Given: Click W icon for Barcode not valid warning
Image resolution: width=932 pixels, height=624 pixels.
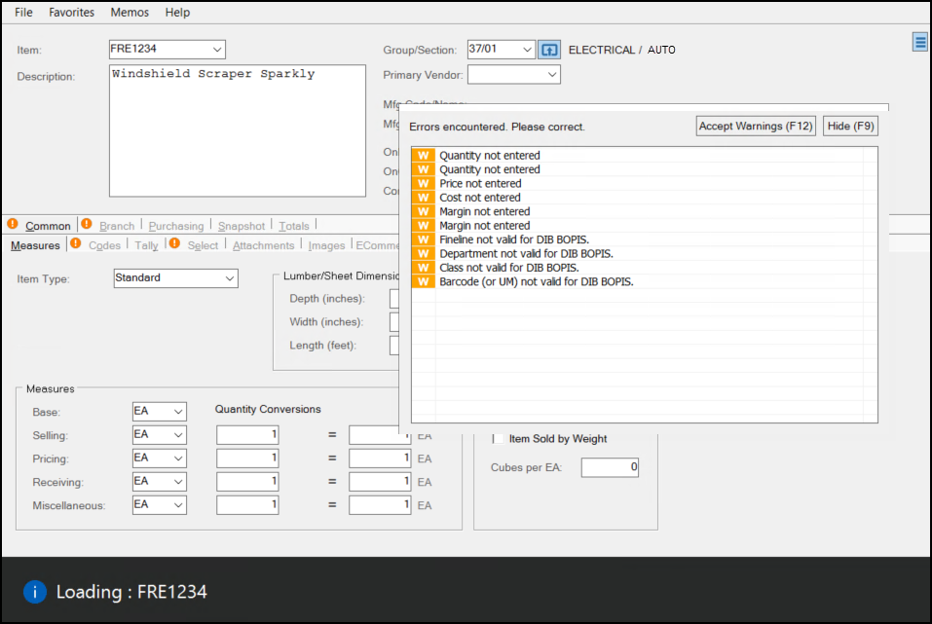Looking at the screenshot, I should 424,281.
